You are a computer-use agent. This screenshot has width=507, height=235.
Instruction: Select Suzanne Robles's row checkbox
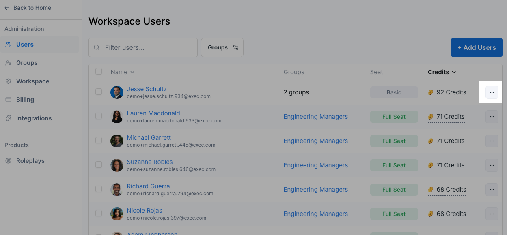[99, 165]
